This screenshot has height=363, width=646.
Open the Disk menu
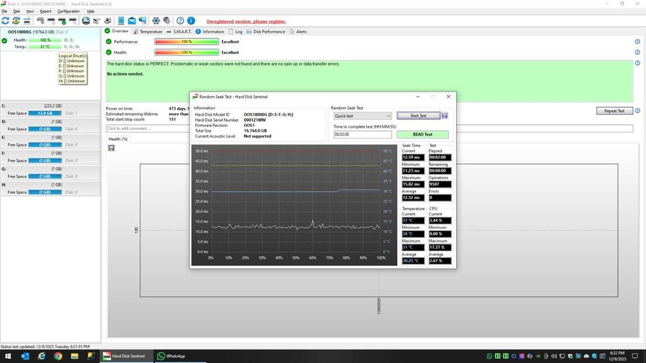tap(17, 12)
